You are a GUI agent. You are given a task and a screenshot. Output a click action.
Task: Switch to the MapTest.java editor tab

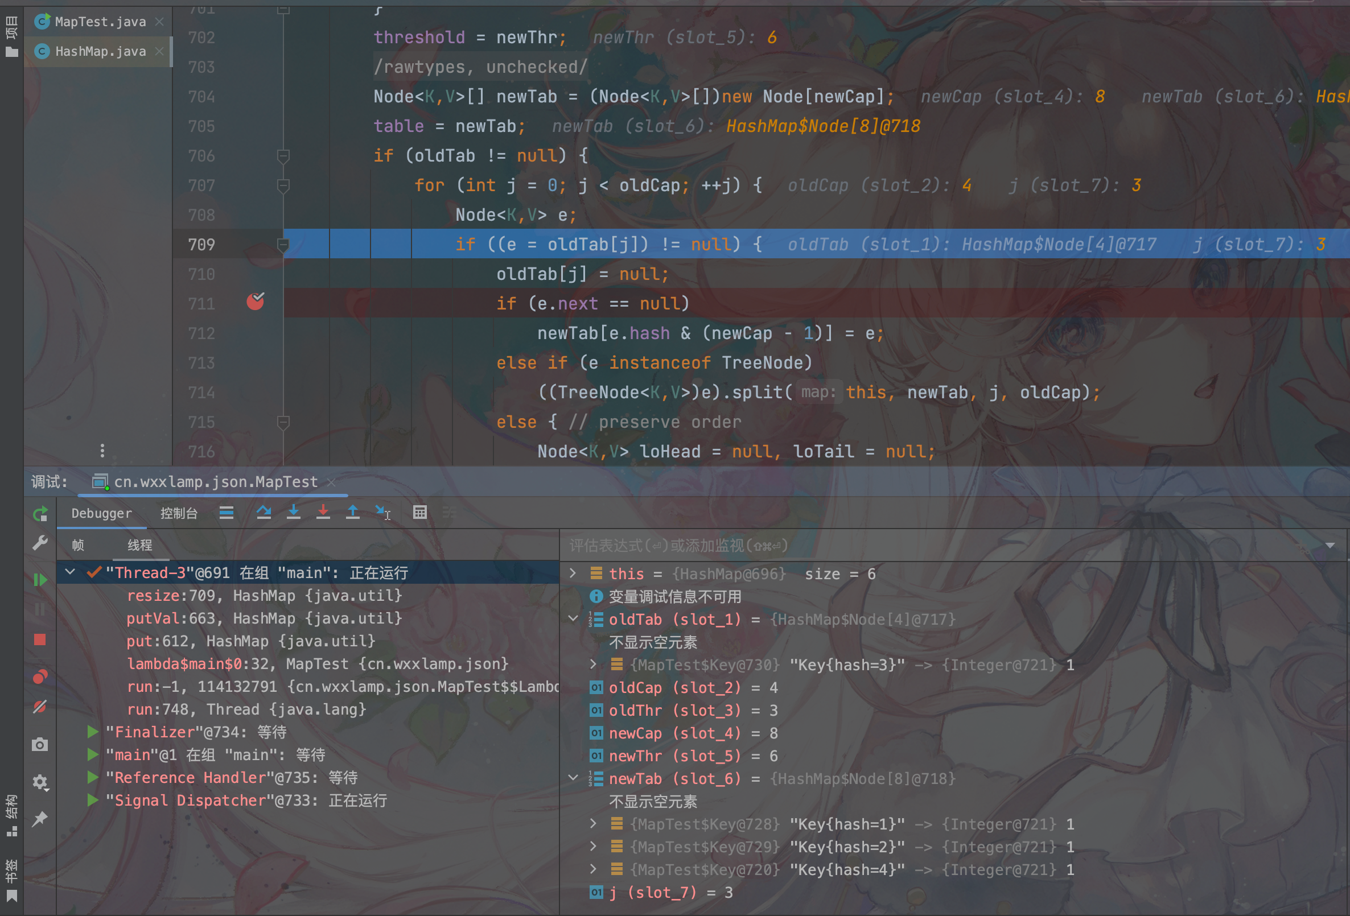(100, 22)
